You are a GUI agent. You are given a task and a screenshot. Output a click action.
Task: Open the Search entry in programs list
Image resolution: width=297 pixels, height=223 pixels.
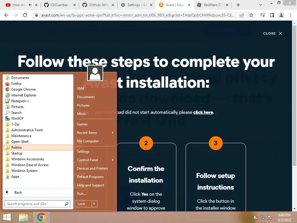point(38,112)
